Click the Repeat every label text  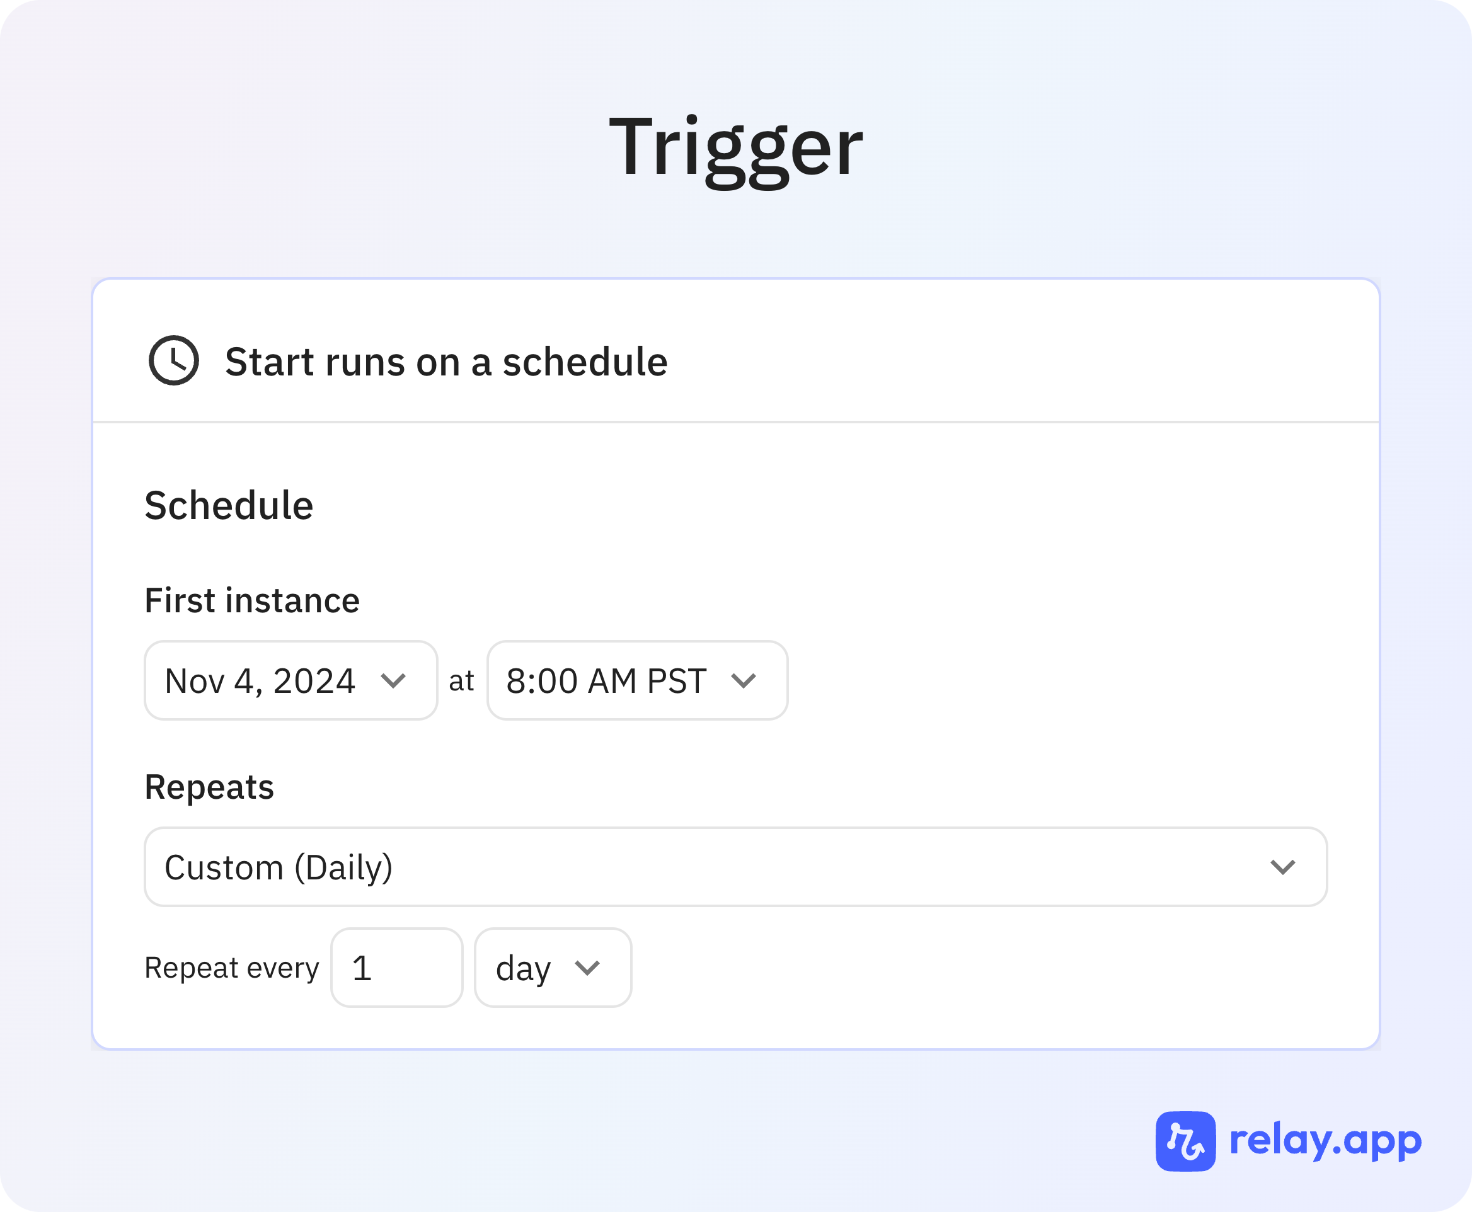(x=231, y=967)
